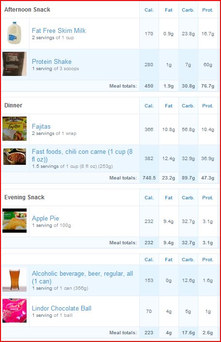Open Alcoholic beverage, beer, regular link
The width and height of the screenshot is (221, 342).
tap(82, 277)
